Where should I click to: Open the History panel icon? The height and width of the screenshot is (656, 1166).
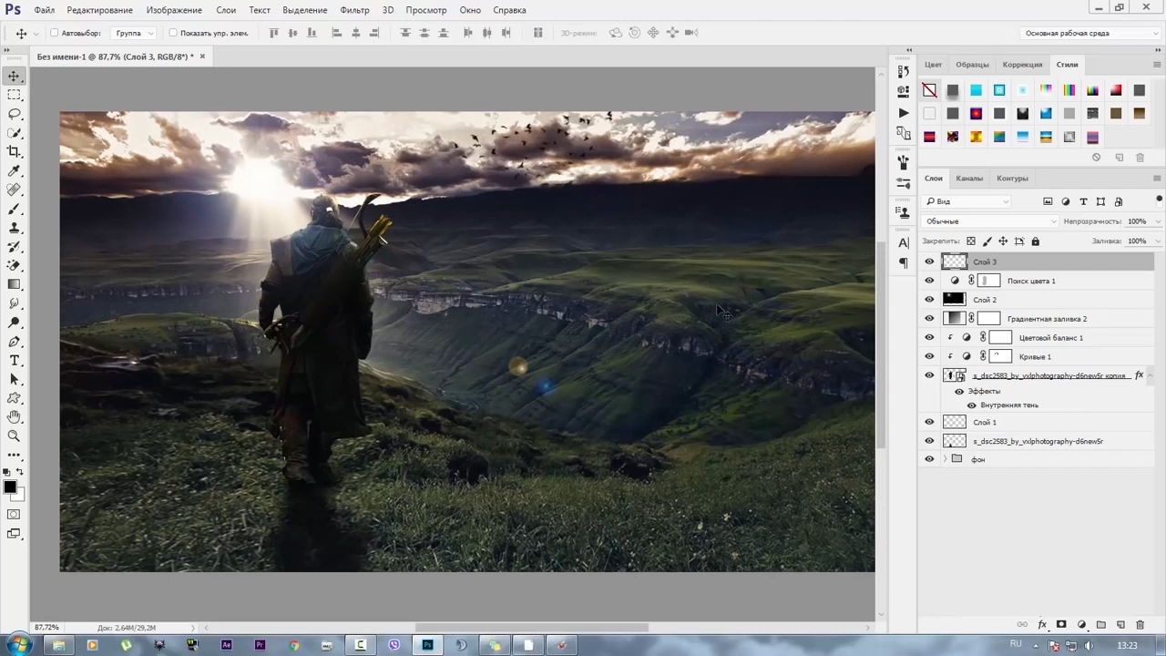pyautogui.click(x=903, y=71)
